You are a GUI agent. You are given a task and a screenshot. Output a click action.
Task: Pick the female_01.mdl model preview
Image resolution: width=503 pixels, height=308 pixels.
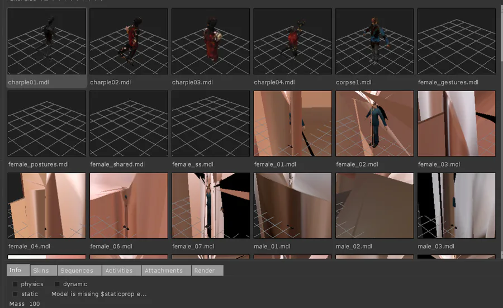[x=292, y=124]
